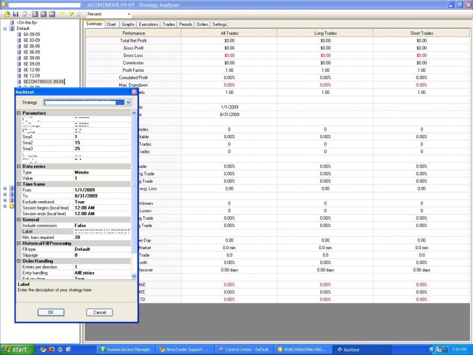The height and width of the screenshot is (355, 473).
Task: Click the Short Trades column header
Action: click(x=421, y=33)
